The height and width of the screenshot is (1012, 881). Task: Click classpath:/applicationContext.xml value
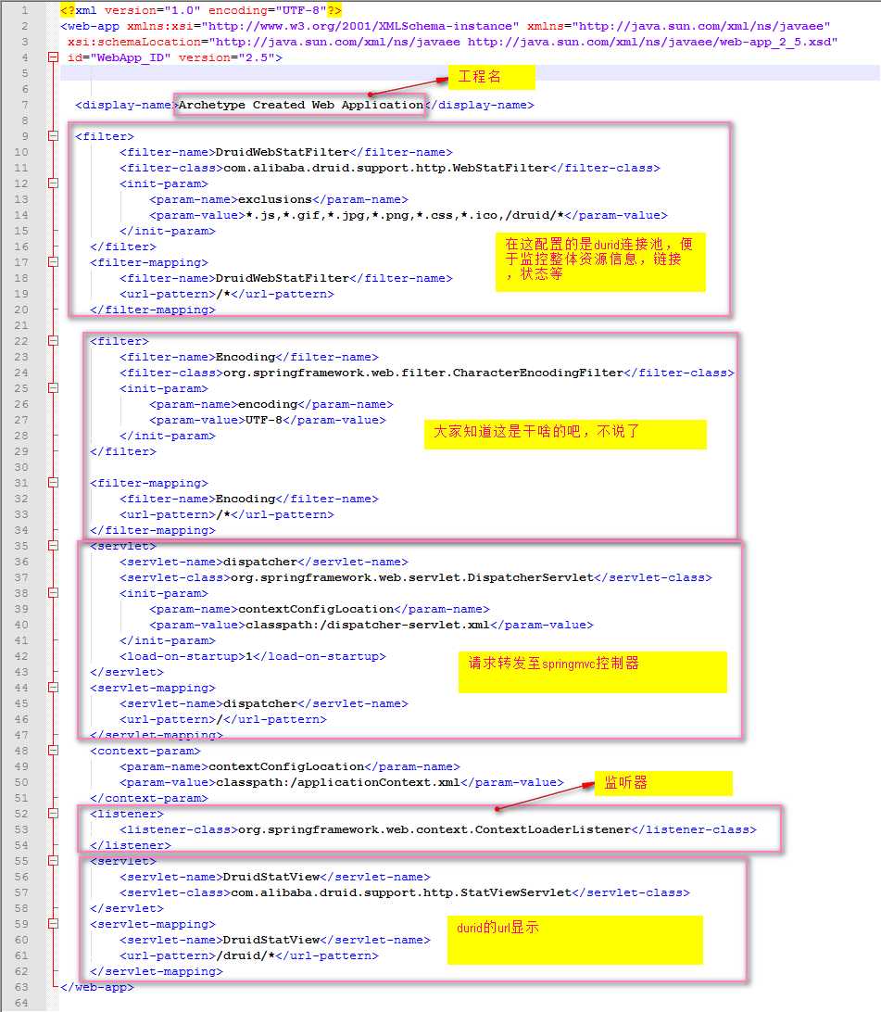[x=337, y=781]
